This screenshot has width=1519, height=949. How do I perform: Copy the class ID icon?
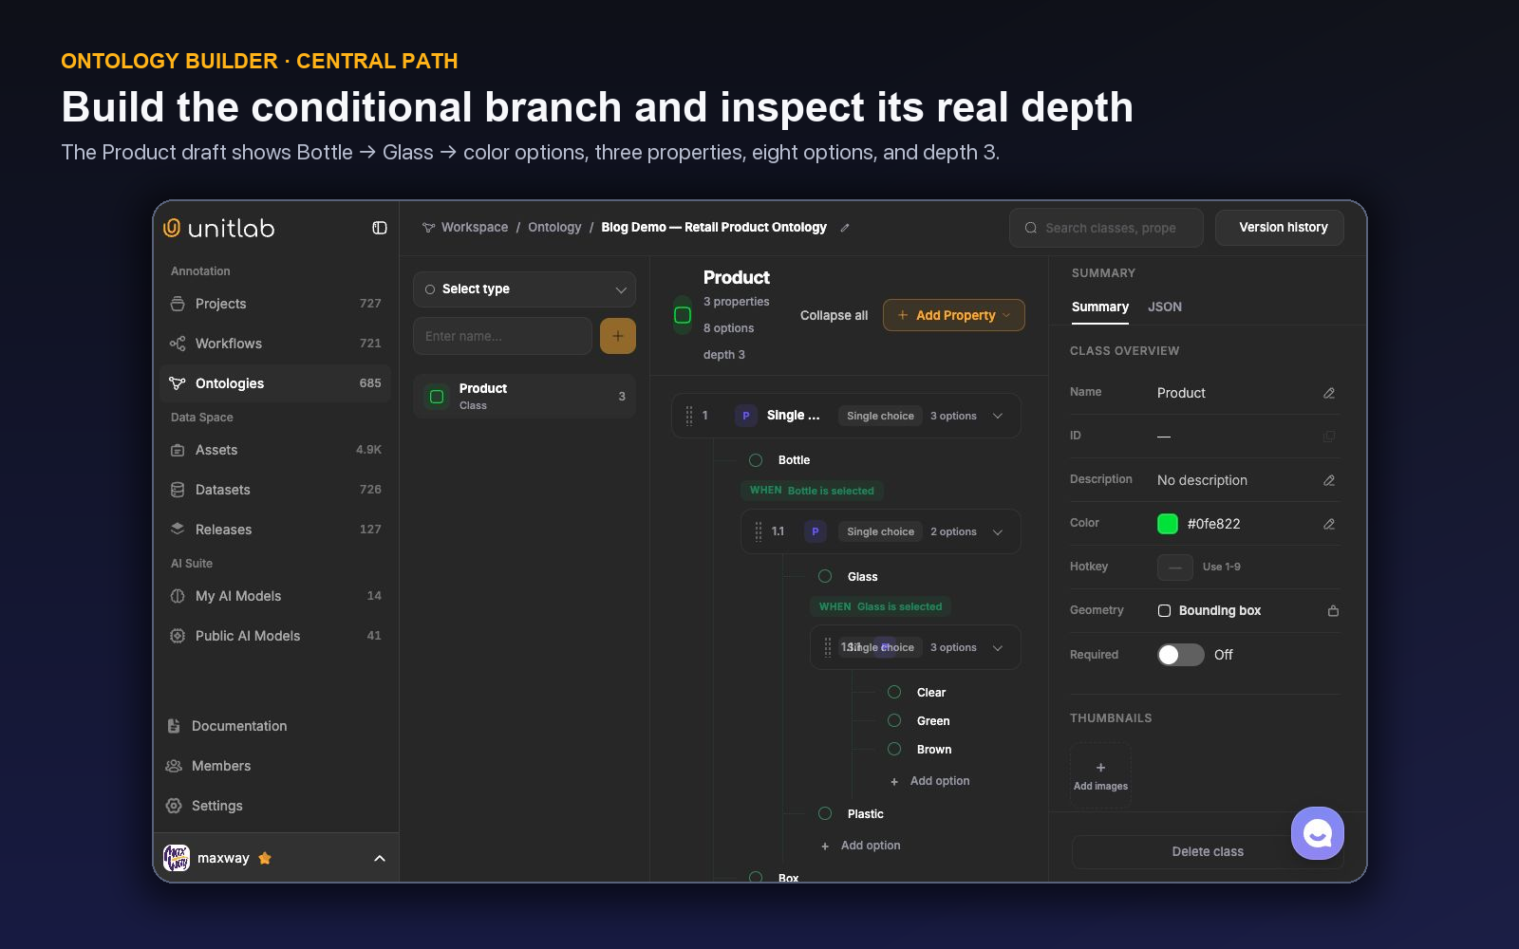pyautogui.click(x=1329, y=436)
